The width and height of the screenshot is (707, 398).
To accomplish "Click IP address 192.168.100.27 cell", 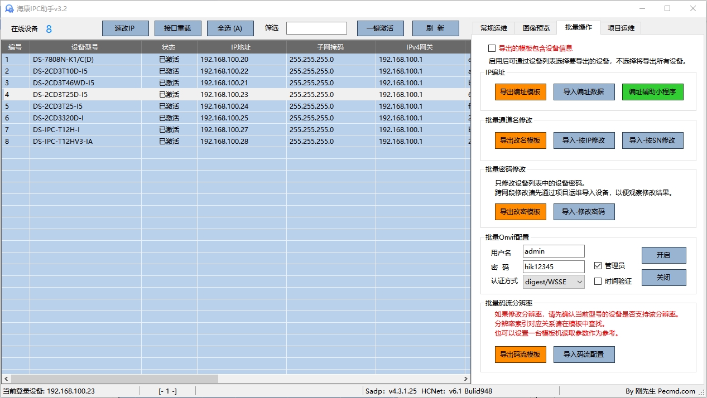I will point(242,130).
